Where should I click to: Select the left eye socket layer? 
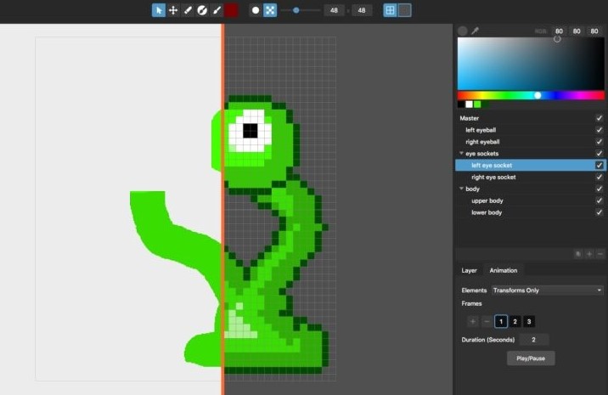[531, 166]
